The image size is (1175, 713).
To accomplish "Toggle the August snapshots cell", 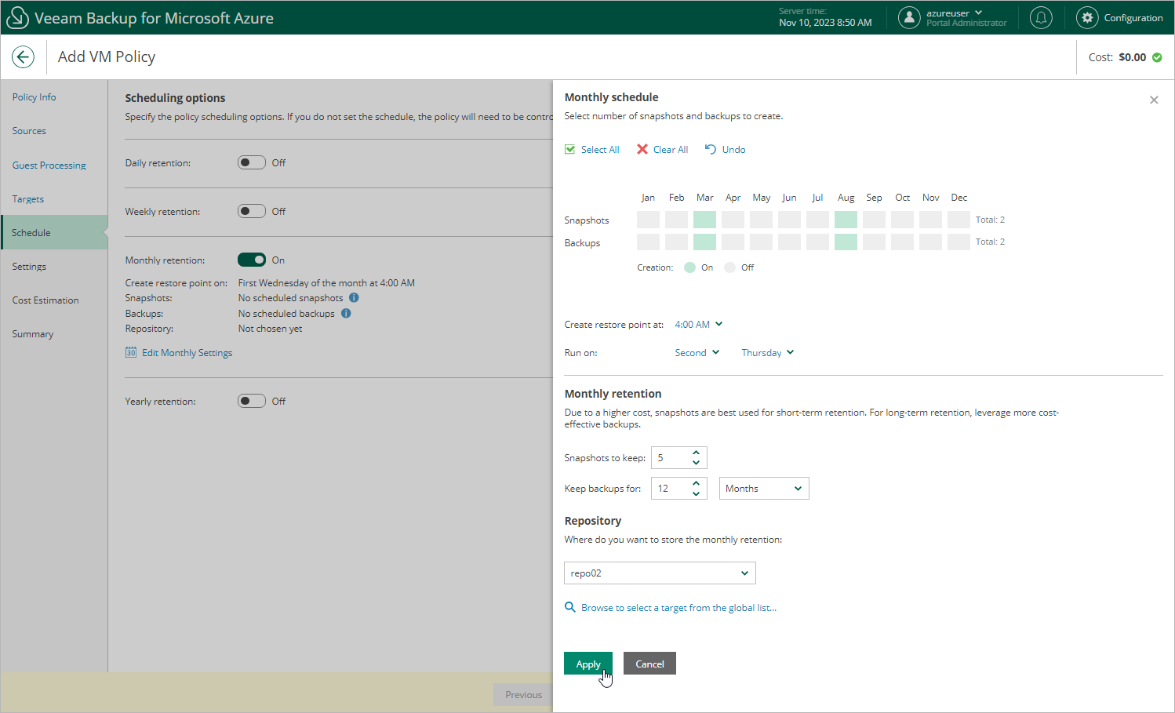I will pos(846,220).
